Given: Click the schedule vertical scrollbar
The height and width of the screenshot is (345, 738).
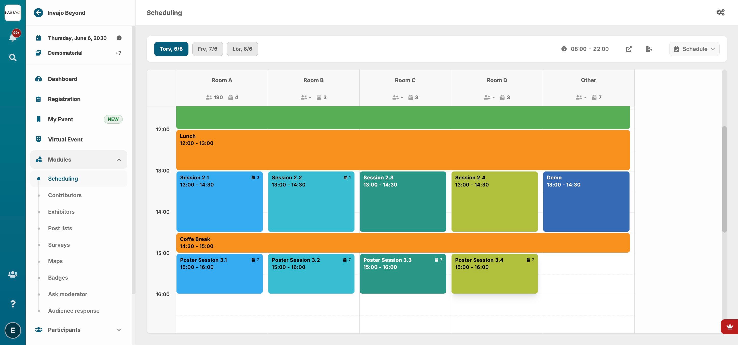Looking at the screenshot, I should click(724, 179).
